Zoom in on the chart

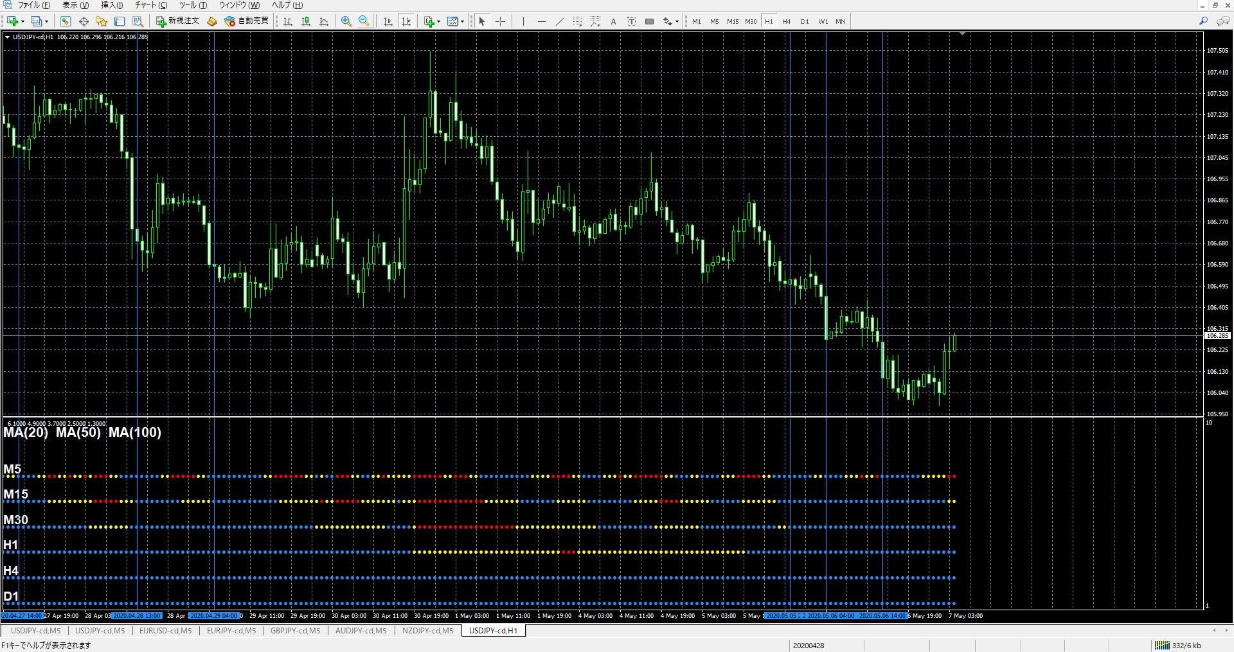point(346,21)
